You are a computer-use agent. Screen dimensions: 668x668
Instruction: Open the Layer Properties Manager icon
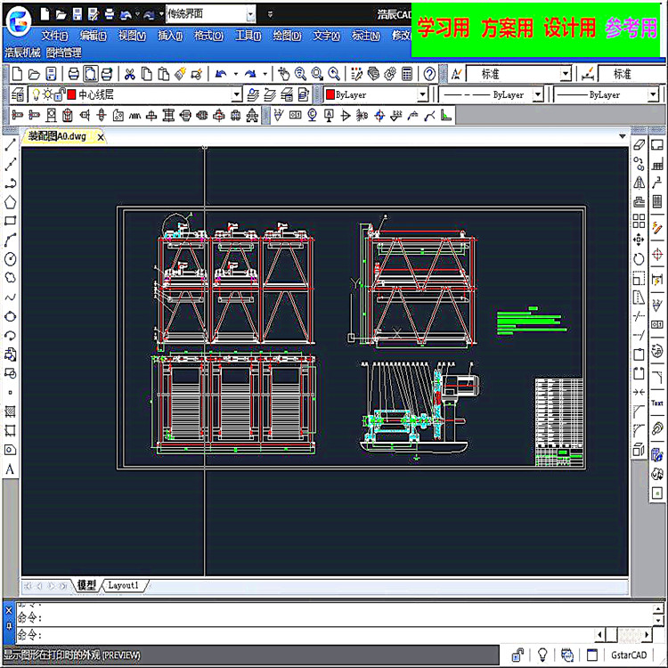18,94
